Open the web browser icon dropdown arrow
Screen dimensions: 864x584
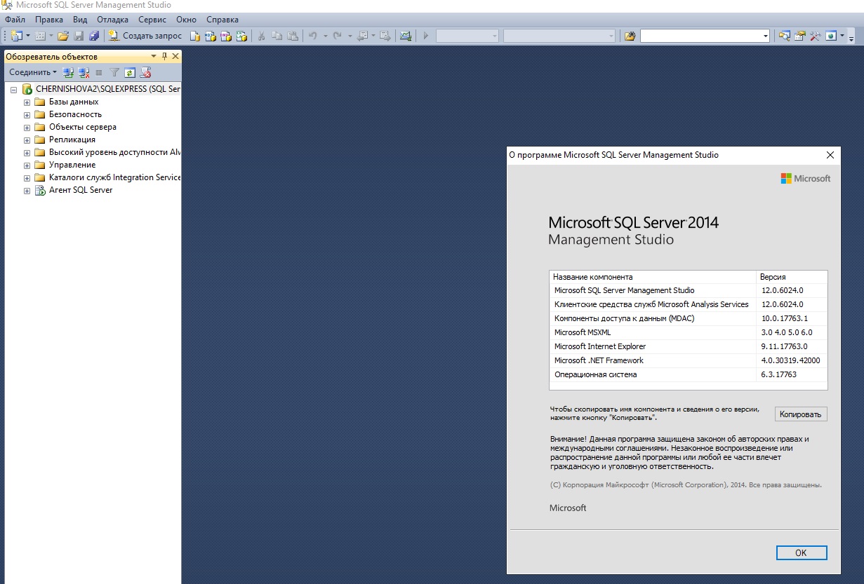click(x=841, y=36)
